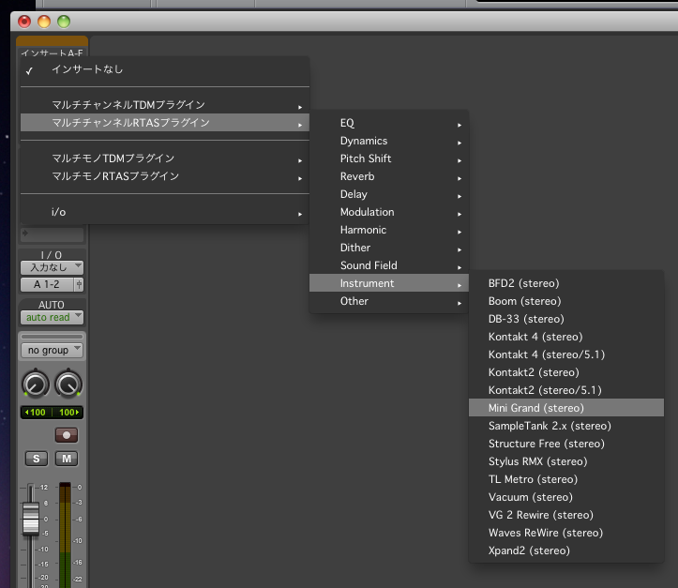Click the left pan knob

pos(36,384)
